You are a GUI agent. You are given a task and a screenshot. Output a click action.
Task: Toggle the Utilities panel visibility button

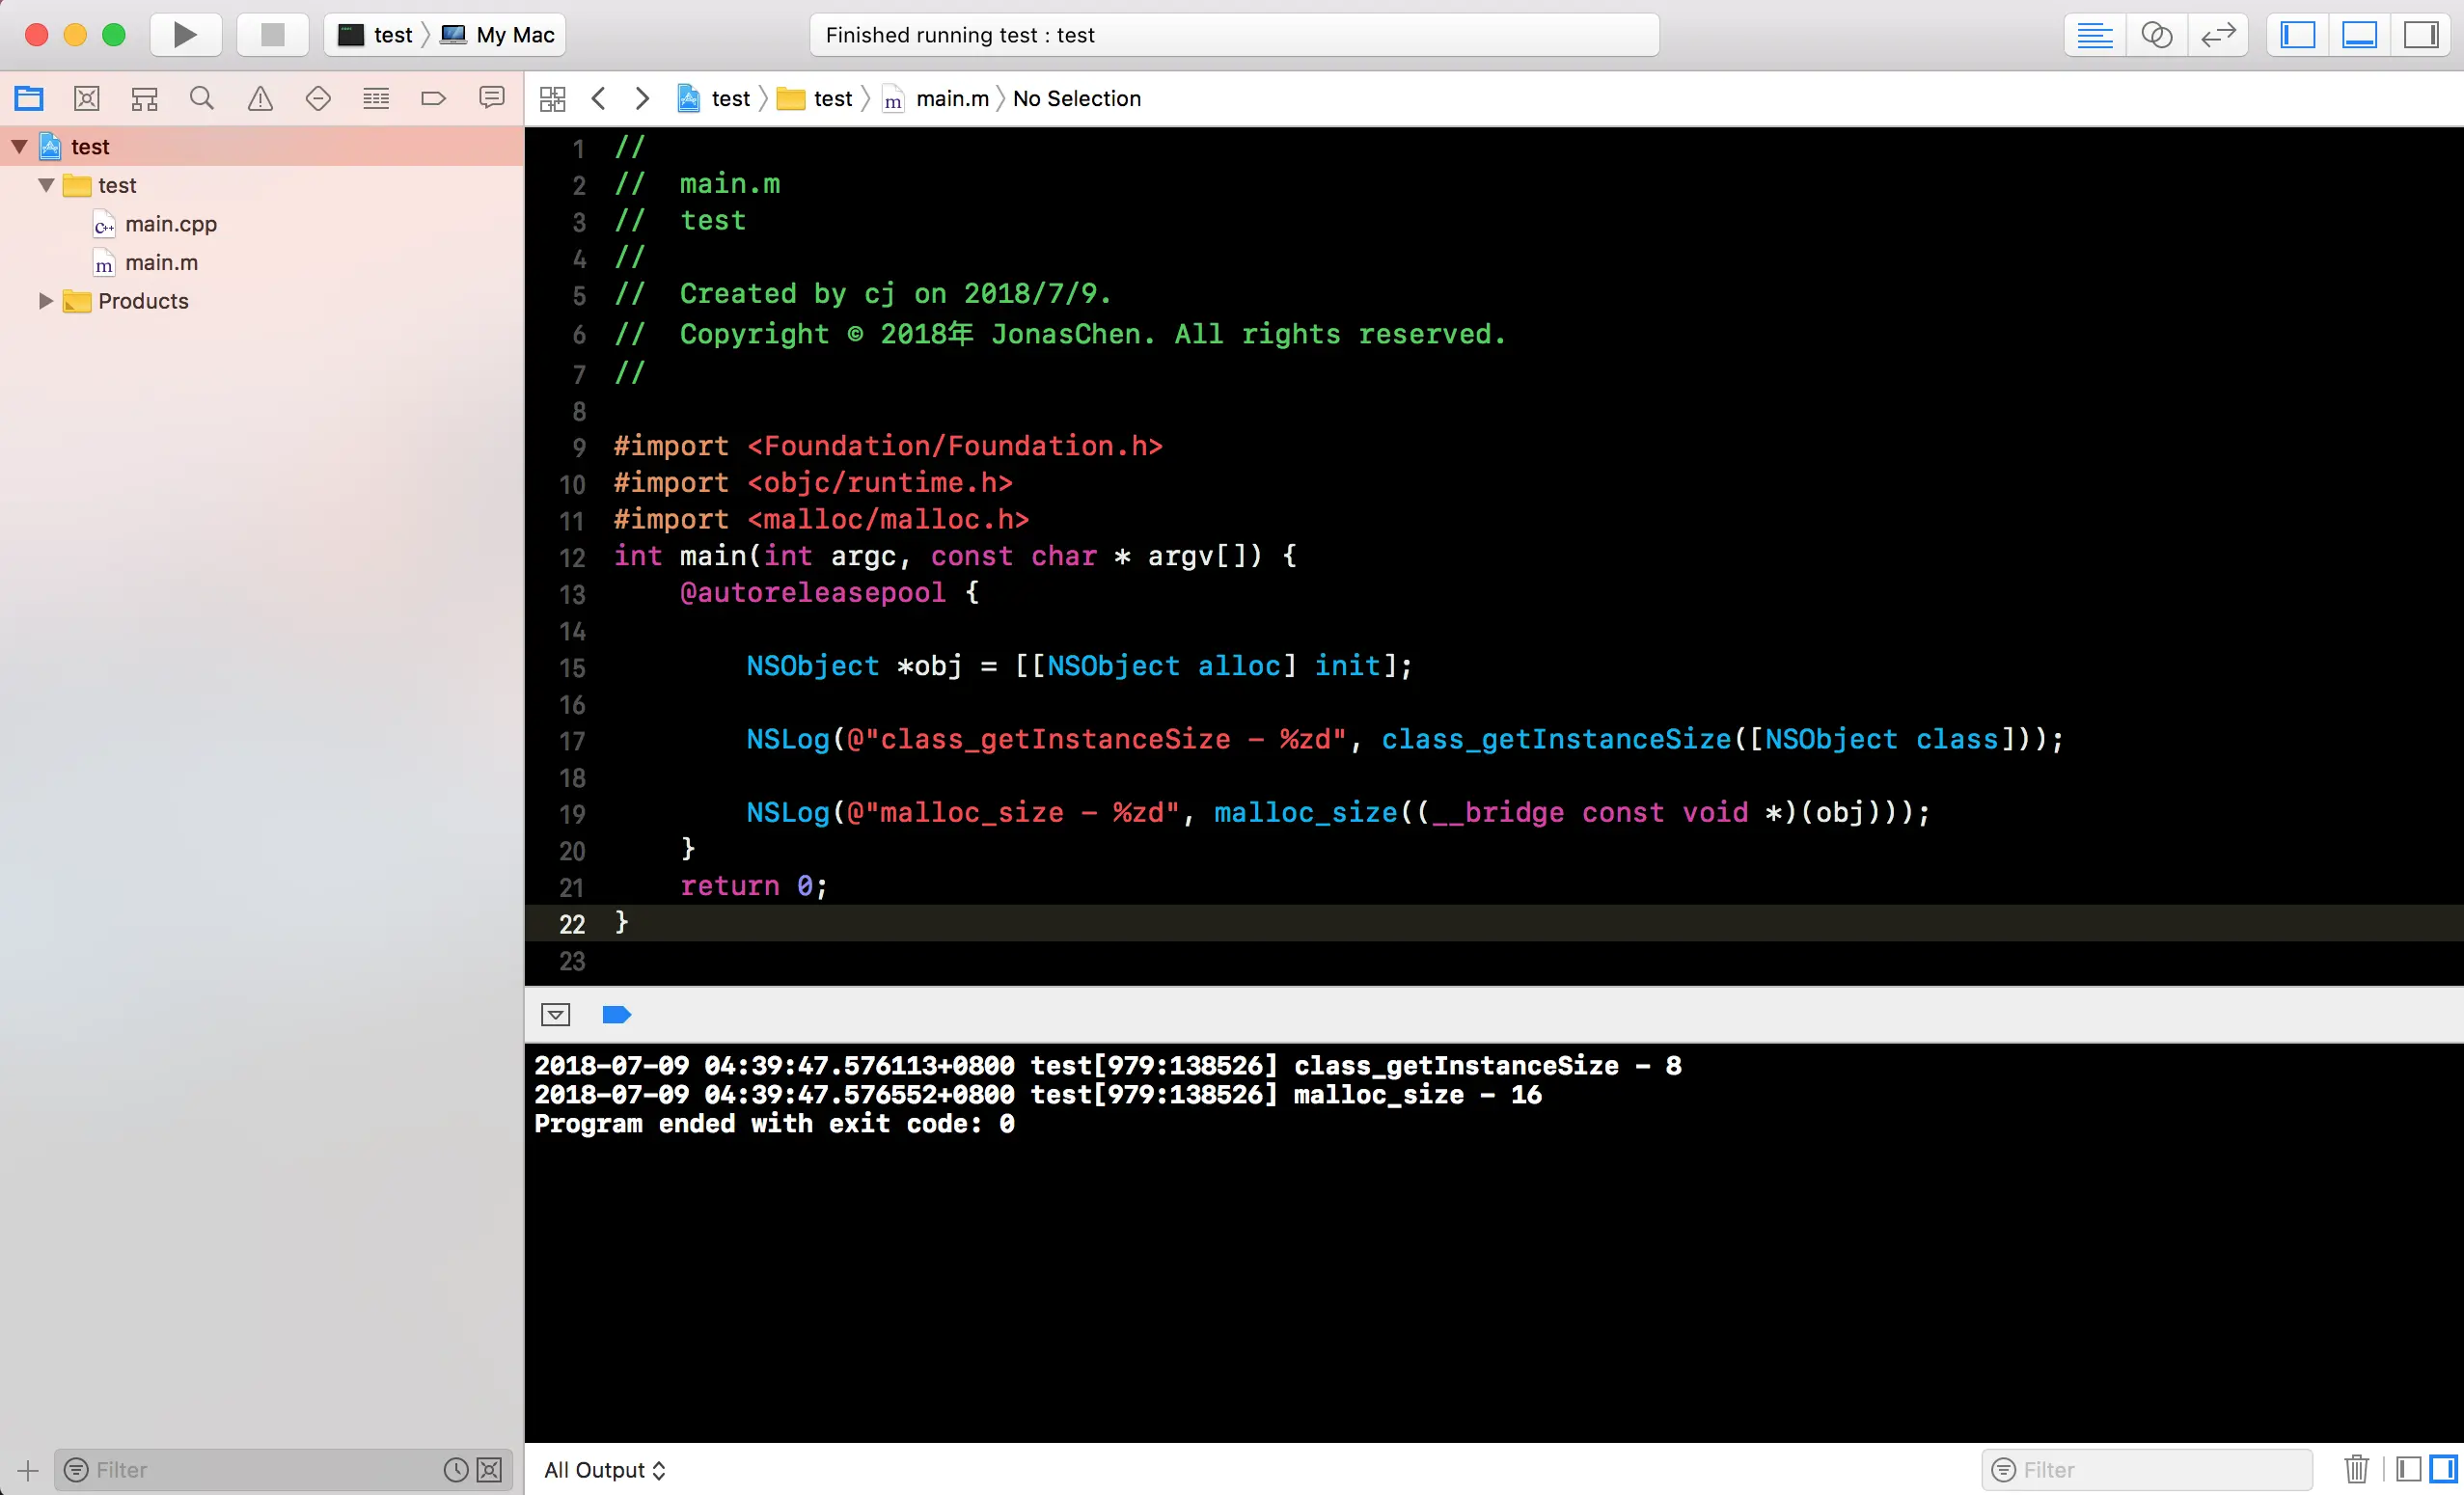[x=2421, y=35]
